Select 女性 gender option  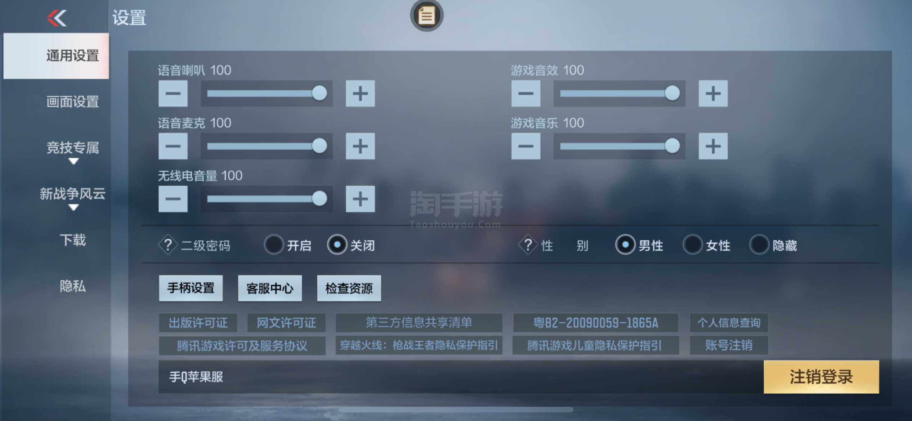point(692,245)
